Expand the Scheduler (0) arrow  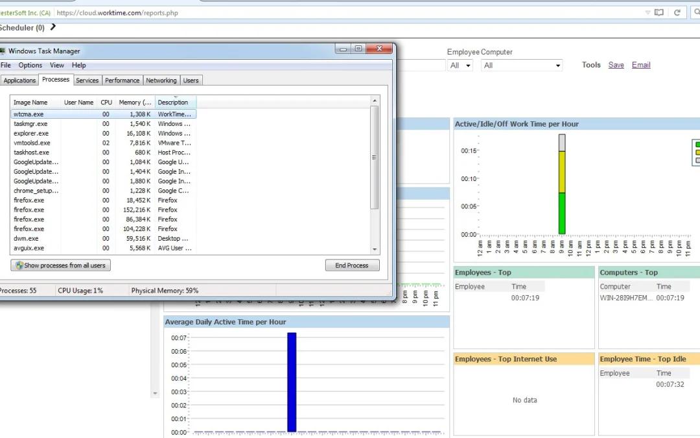tap(53, 27)
